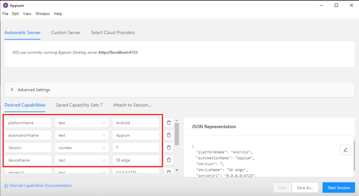Click the JSON Representation heading
The width and height of the screenshot is (359, 196).
(x=214, y=127)
